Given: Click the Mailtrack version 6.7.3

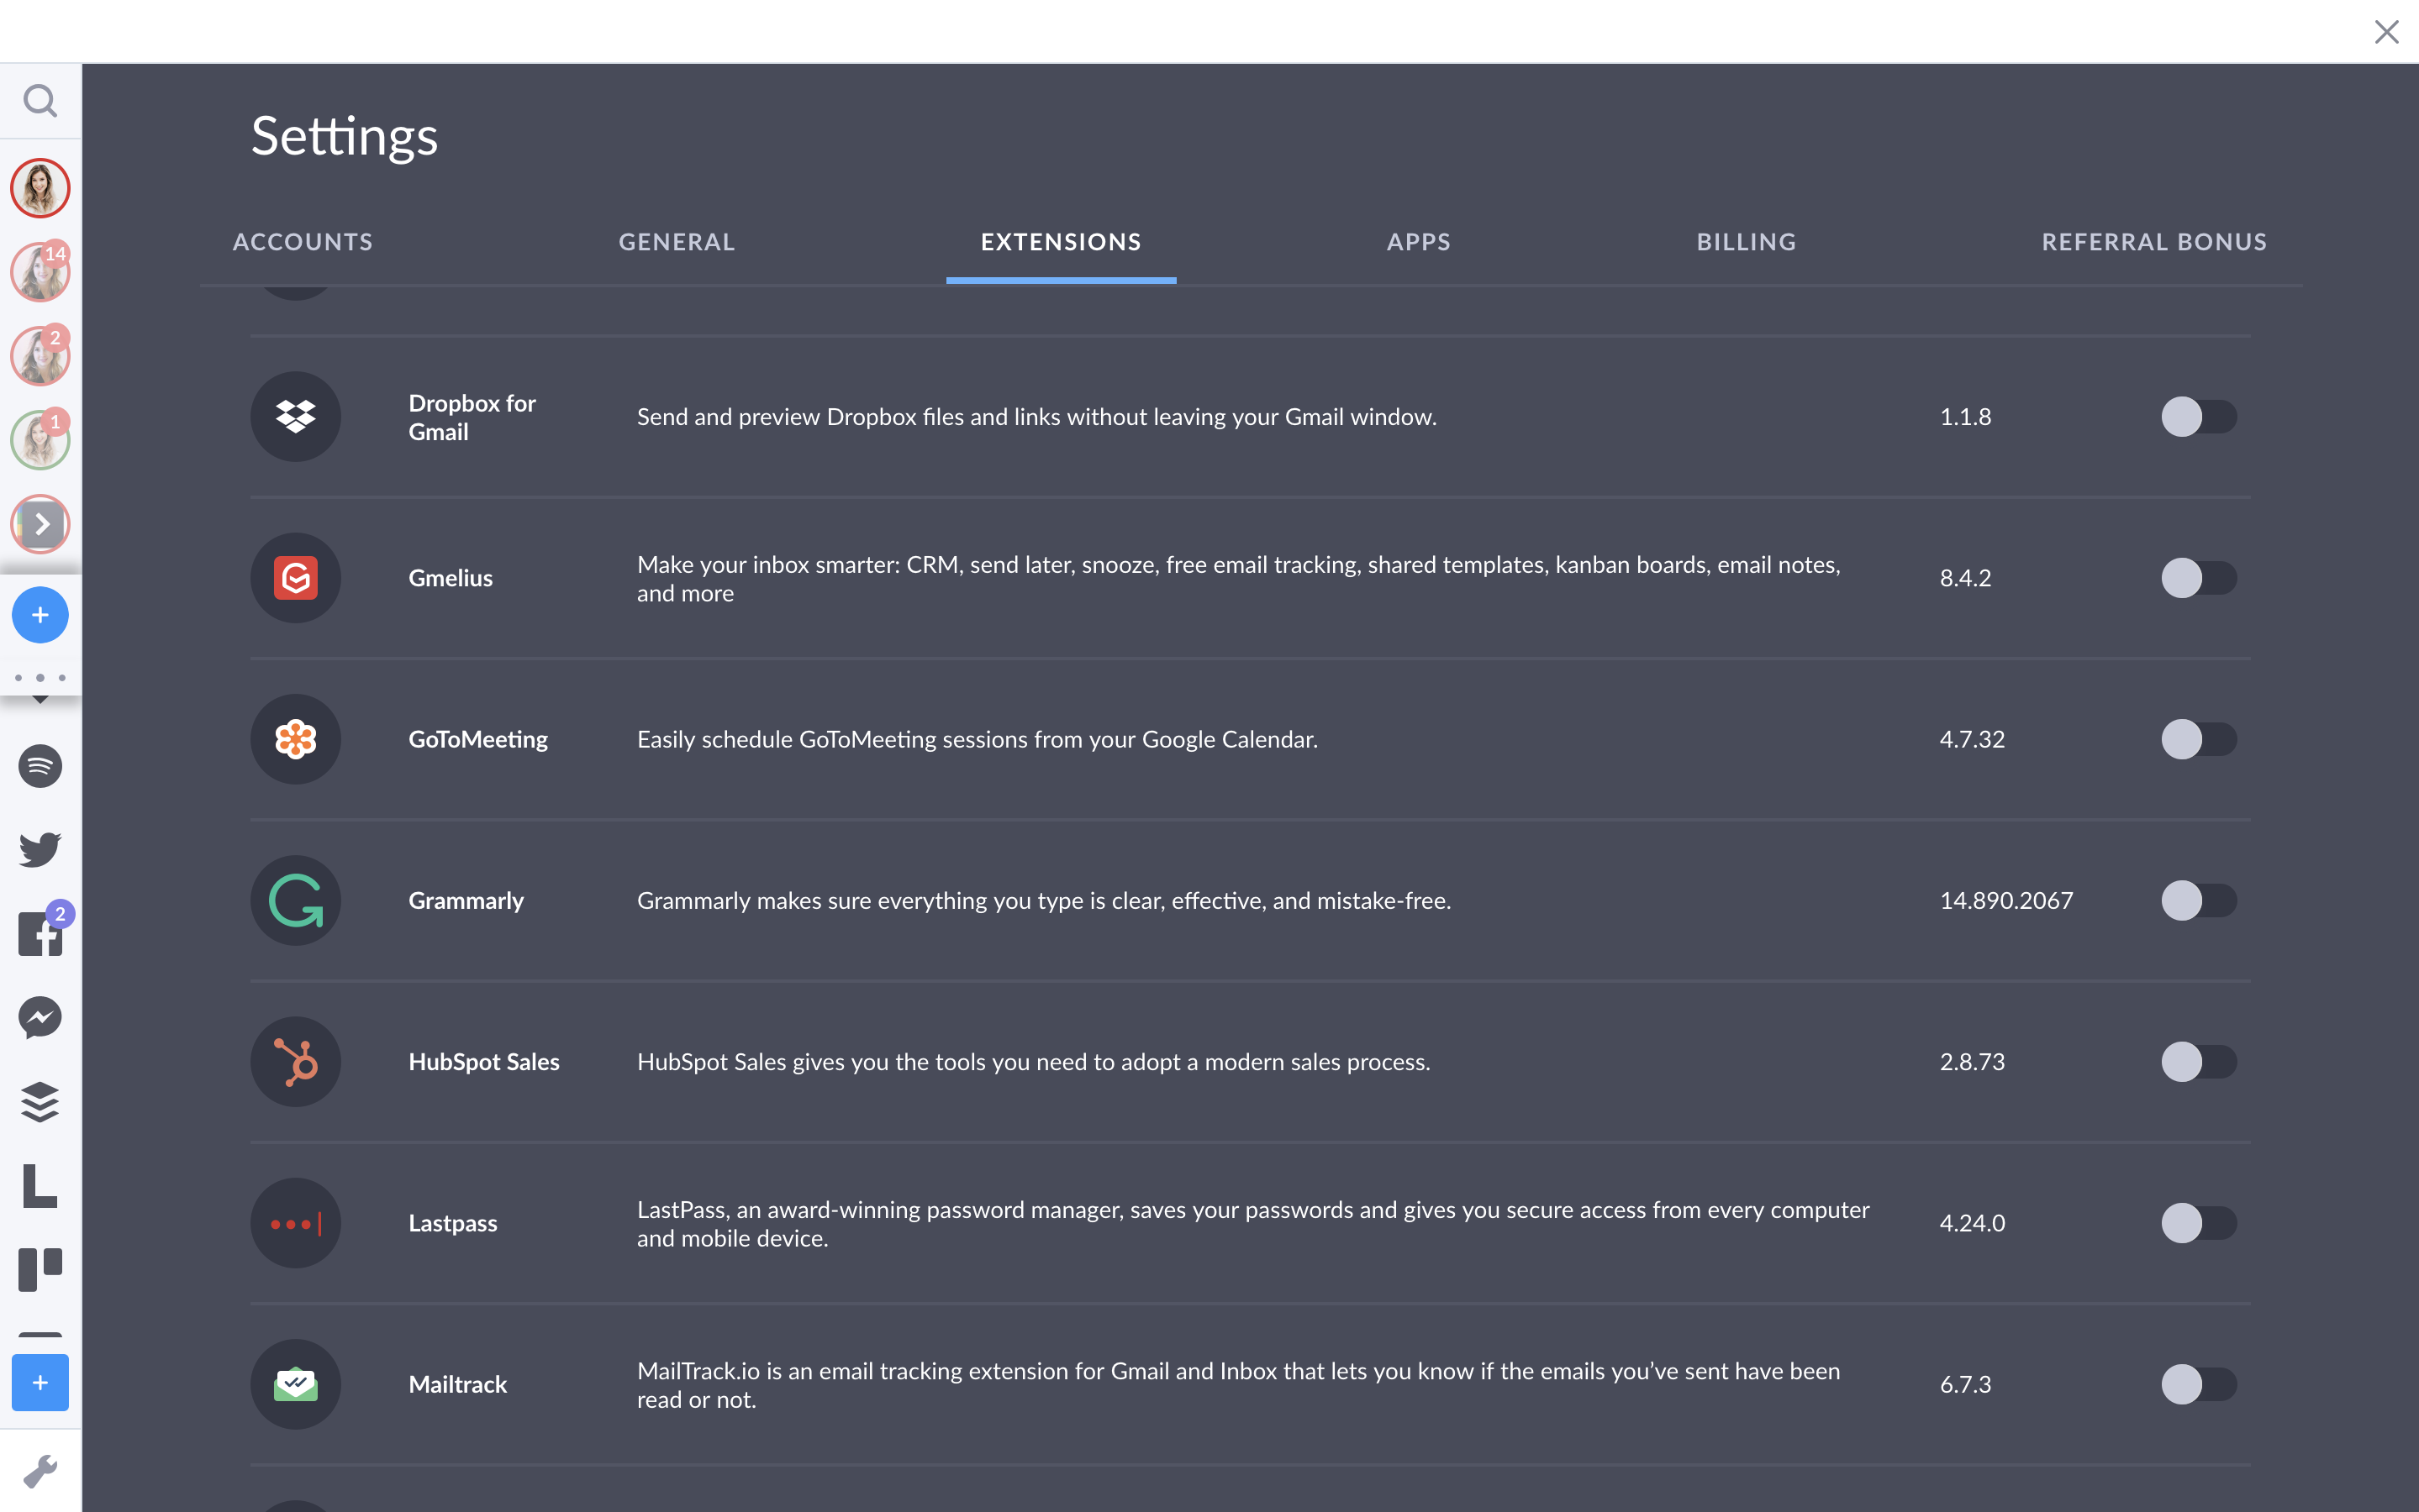Looking at the screenshot, I should coord(1966,1385).
